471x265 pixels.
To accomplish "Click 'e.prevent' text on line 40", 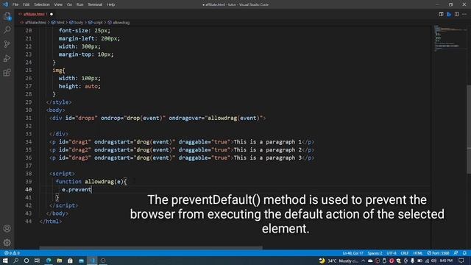I will point(77,190).
